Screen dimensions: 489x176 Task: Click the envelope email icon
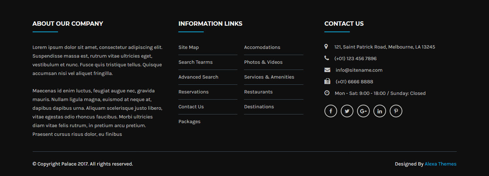tap(327, 70)
